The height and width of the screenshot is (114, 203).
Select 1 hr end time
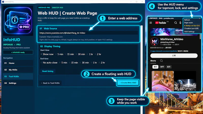coord(94,63)
